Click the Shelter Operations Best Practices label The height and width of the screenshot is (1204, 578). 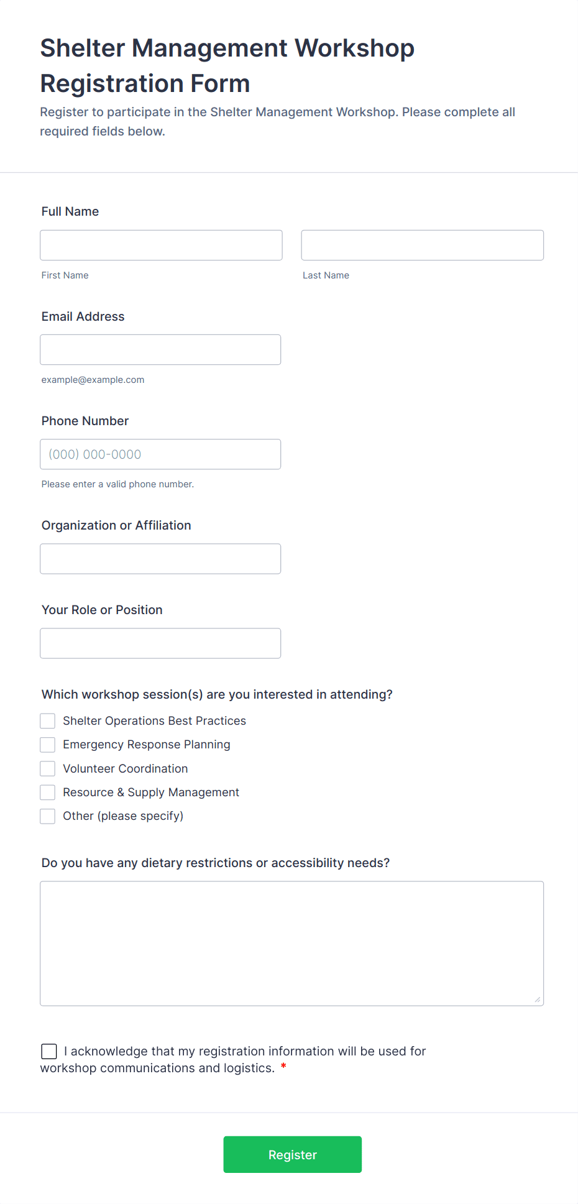coord(154,721)
